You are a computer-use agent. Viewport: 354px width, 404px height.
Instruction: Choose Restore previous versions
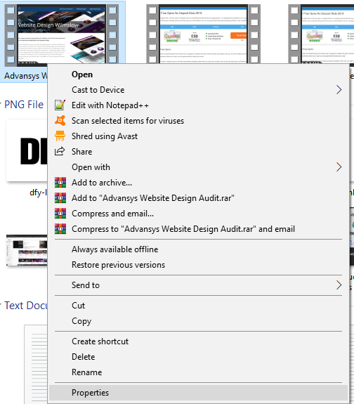point(198,265)
